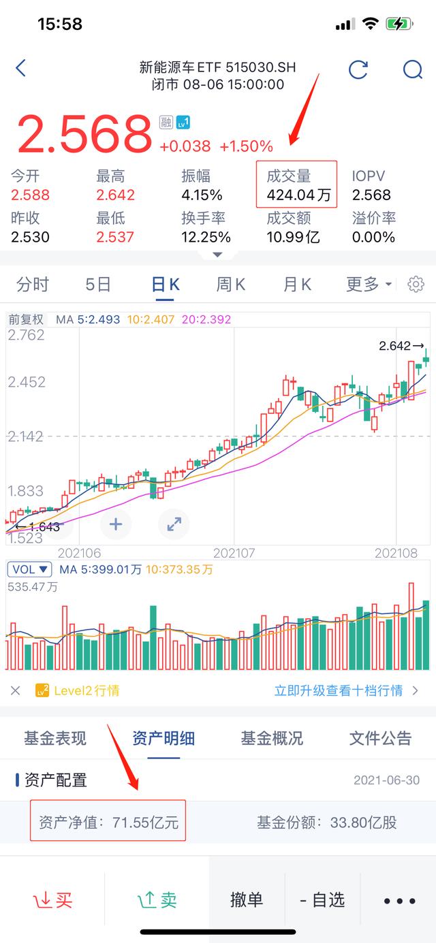Open chart settings gear icon
Screen dimensions: 436x943
[x=416, y=284]
